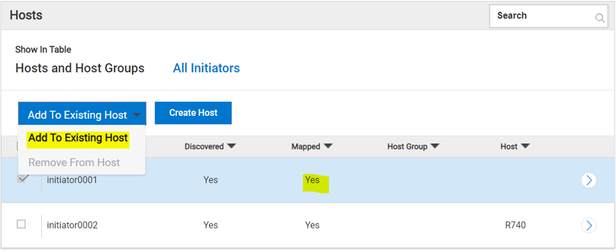Screen dimensions: 616x252
Task: Click the Host Group sort arrow
Action: (435, 146)
